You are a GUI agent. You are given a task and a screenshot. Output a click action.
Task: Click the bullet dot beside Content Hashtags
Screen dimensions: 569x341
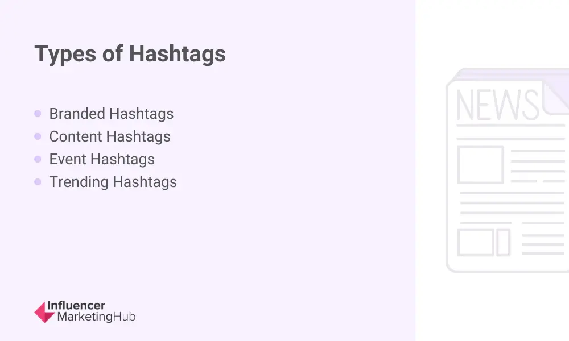pos(38,136)
